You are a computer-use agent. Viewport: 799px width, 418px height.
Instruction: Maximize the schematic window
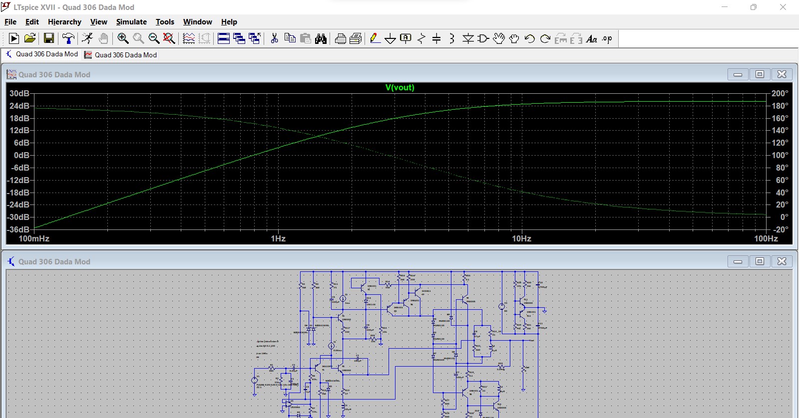[760, 261]
